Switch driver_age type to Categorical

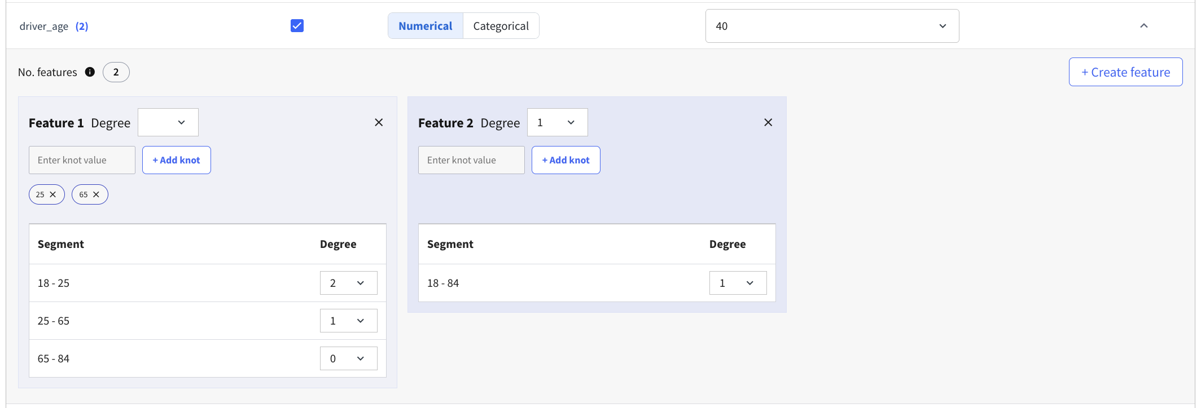pyautogui.click(x=501, y=26)
